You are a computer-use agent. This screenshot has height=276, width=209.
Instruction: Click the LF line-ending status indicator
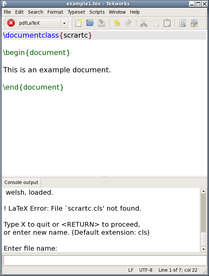(131, 270)
